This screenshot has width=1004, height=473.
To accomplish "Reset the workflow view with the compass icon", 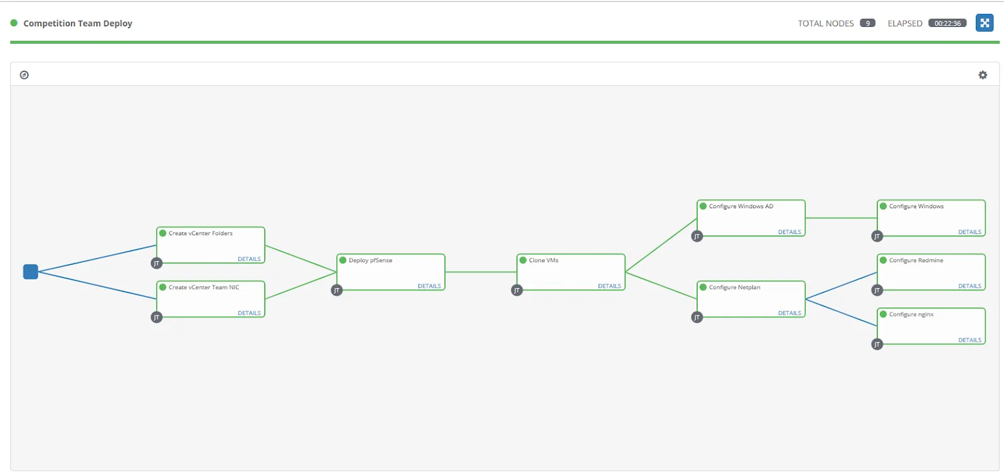I will click(24, 74).
